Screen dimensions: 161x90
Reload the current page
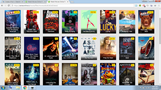tap(9, 5)
